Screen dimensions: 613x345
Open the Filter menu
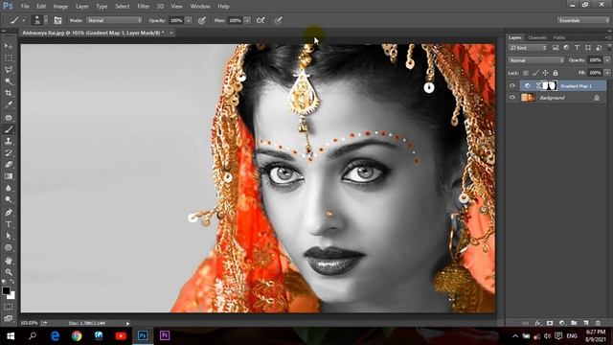pyautogui.click(x=143, y=7)
